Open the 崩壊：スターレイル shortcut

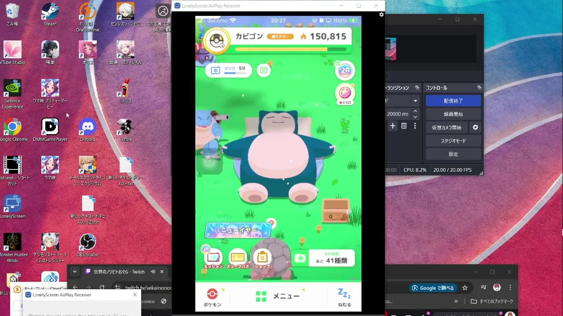pos(125,53)
